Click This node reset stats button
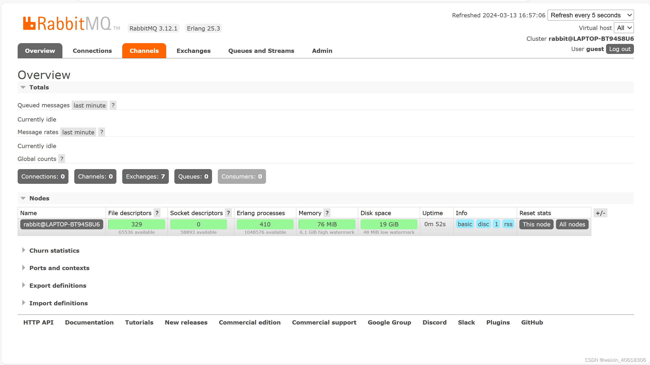 pyautogui.click(x=536, y=224)
